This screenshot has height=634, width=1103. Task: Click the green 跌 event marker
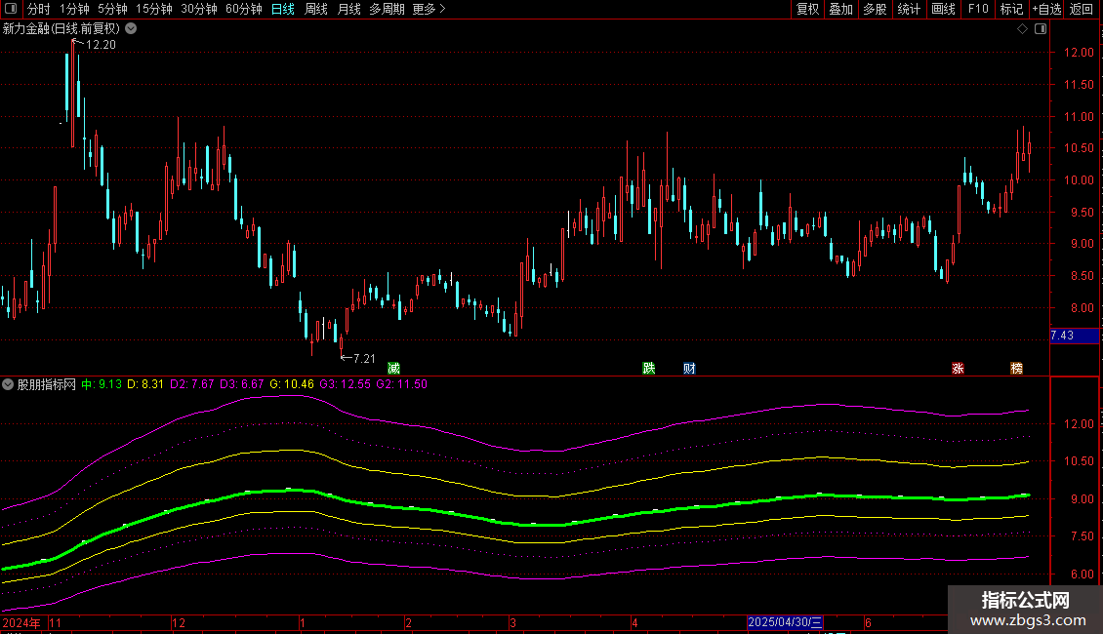pyautogui.click(x=648, y=369)
